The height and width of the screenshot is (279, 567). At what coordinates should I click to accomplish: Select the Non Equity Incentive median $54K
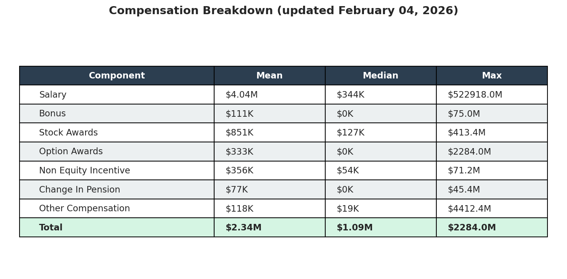(347, 171)
